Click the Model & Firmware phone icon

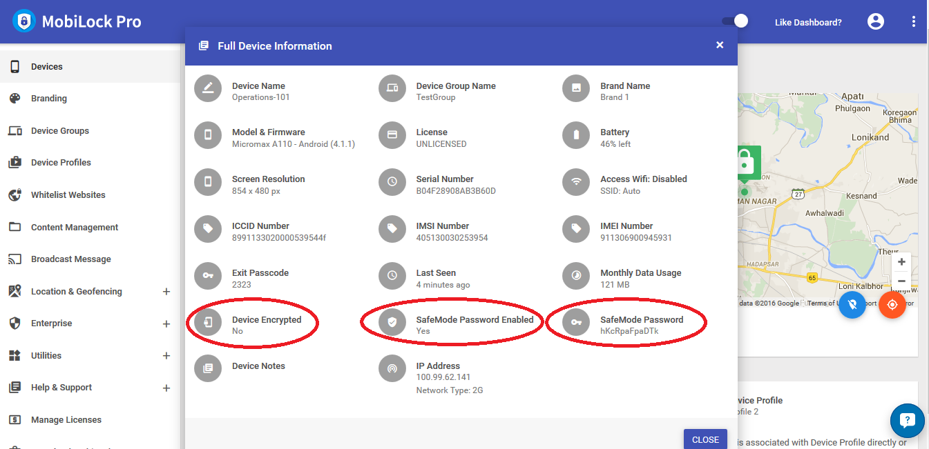[x=208, y=135]
